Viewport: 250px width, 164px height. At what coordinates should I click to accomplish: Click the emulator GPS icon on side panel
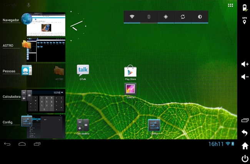point(244,21)
